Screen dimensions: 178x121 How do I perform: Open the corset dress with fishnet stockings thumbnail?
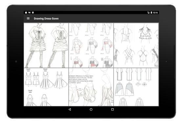pyautogui.click(x=46, y=45)
